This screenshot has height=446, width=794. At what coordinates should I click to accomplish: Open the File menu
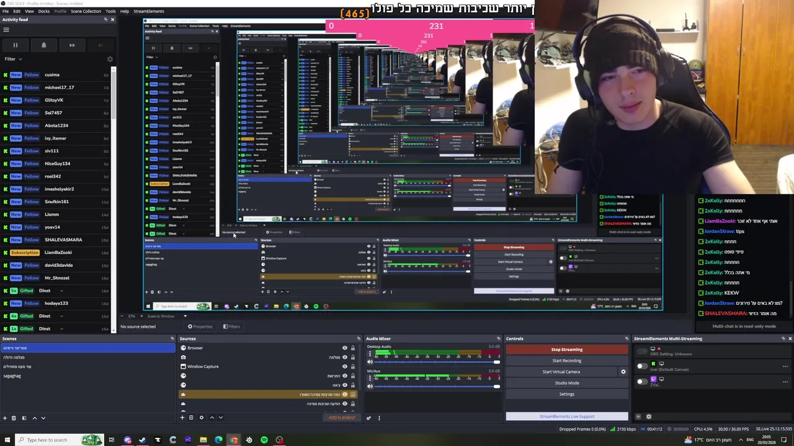pyautogui.click(x=5, y=11)
